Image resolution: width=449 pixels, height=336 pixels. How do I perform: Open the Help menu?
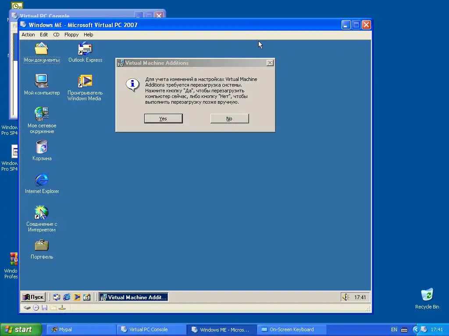click(88, 35)
